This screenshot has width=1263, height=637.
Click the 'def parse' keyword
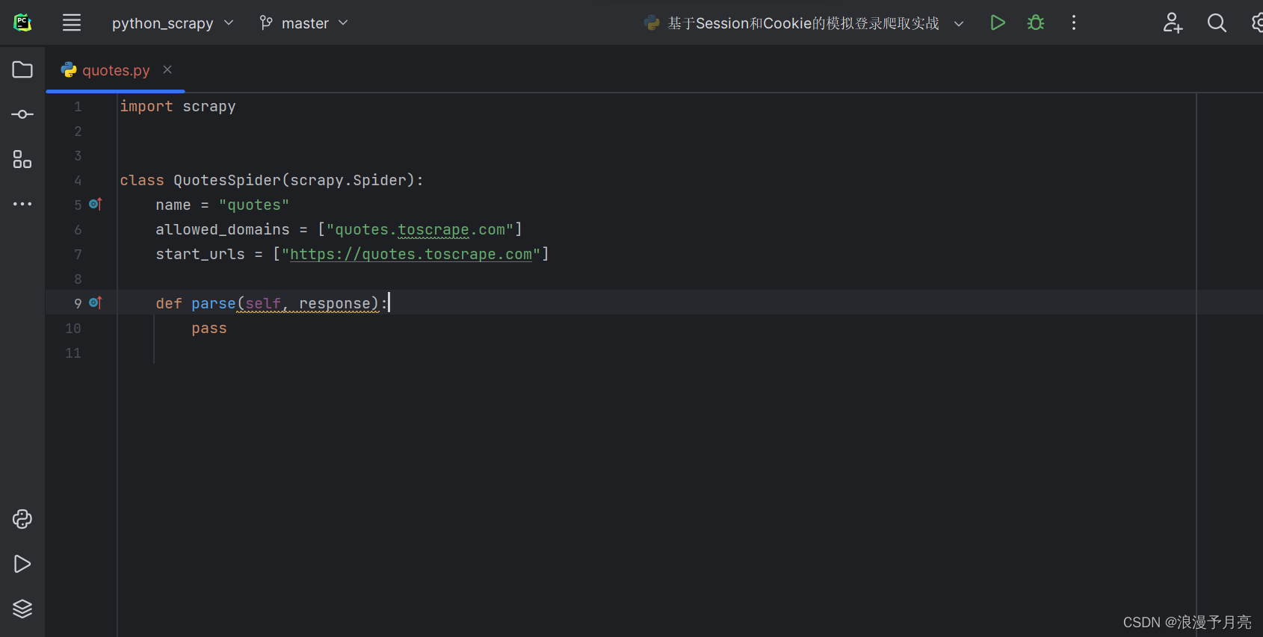[x=169, y=303]
